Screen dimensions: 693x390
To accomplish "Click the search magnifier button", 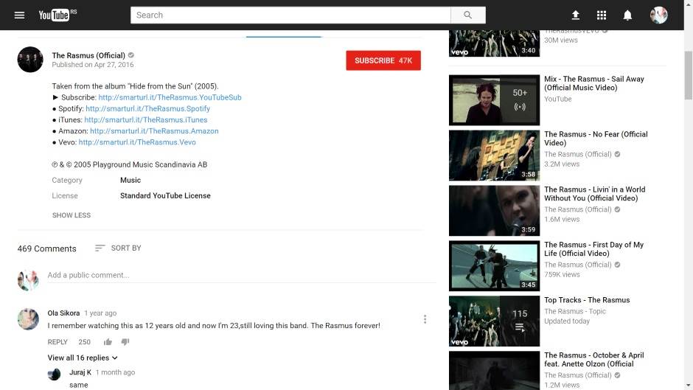I will 467,15.
